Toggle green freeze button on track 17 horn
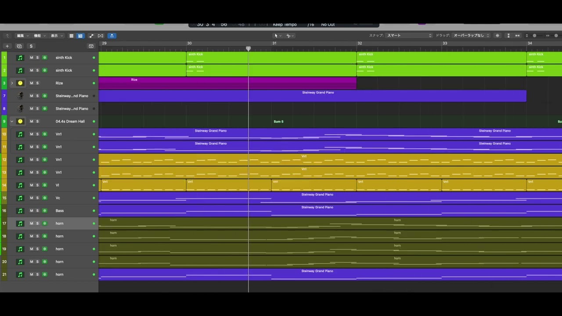Screen dimensions: 562x316 point(44,223)
